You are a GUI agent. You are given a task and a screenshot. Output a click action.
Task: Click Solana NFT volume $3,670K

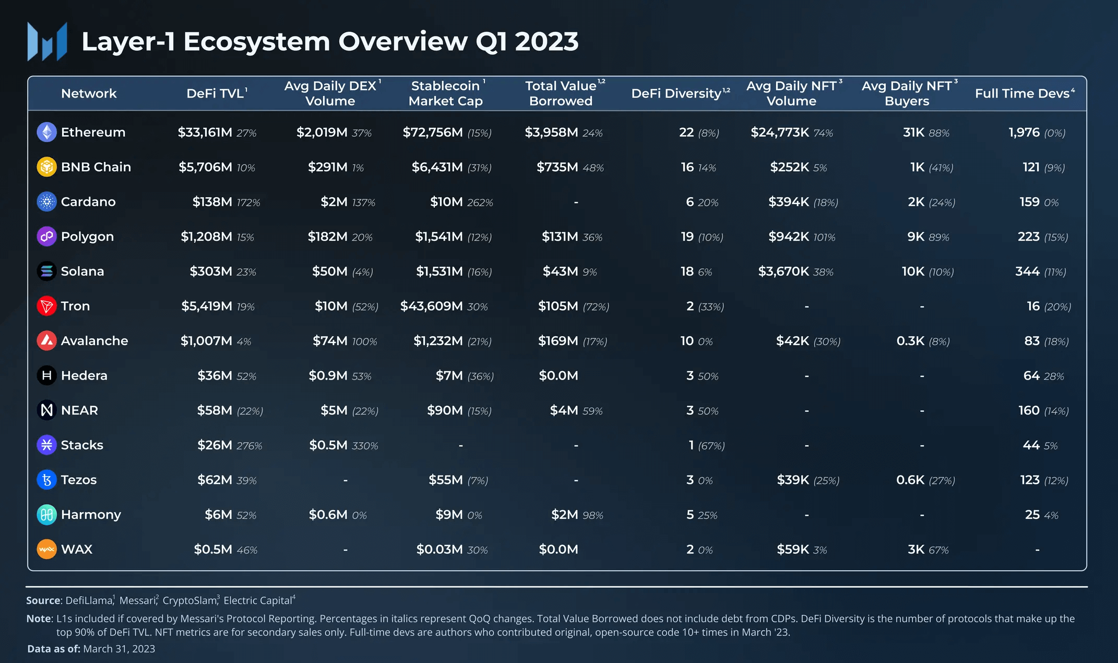pos(783,271)
